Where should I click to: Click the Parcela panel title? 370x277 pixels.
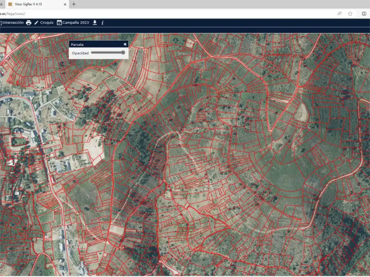point(77,44)
